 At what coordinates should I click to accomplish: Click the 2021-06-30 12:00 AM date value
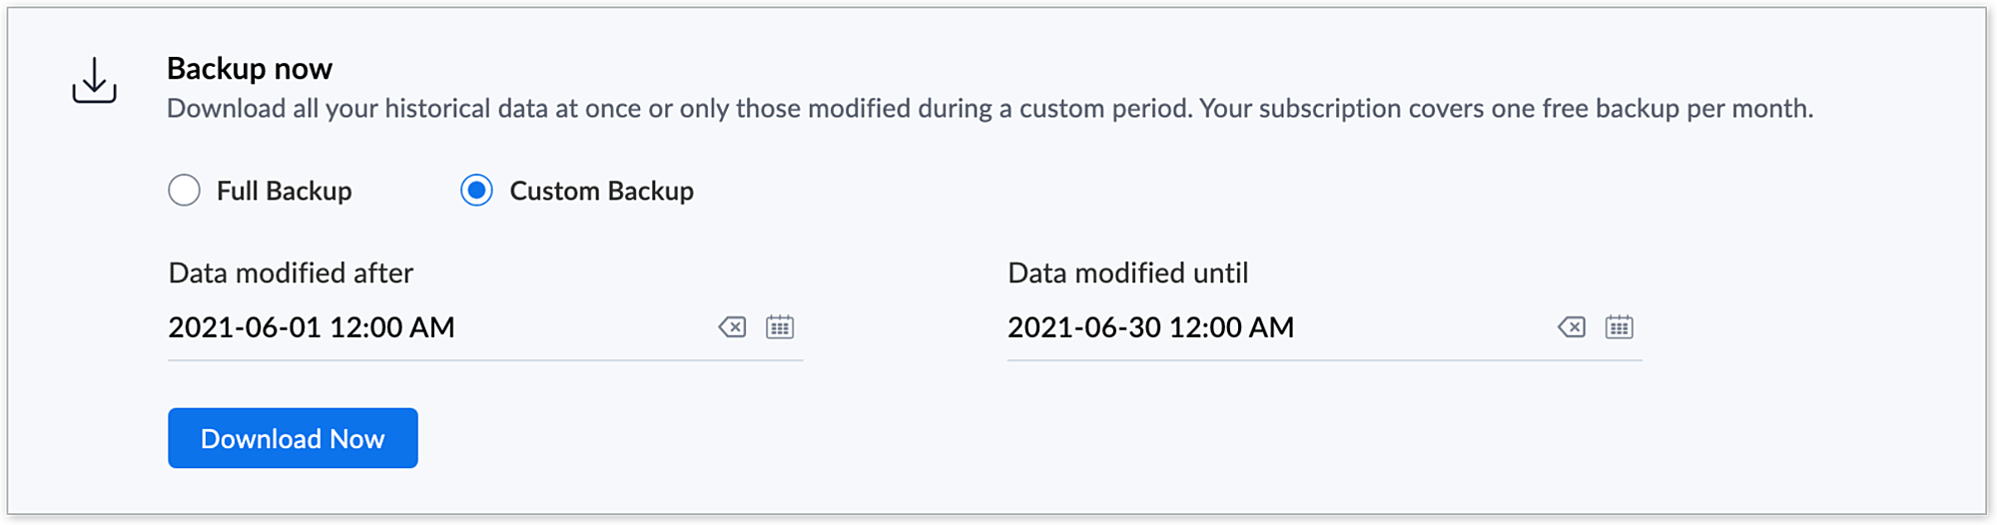pyautogui.click(x=1150, y=327)
